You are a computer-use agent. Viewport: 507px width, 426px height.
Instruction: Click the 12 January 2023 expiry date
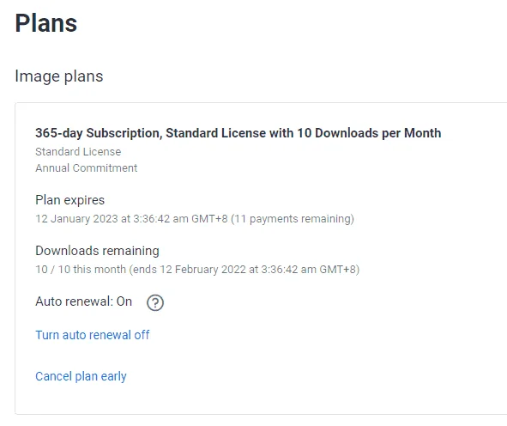(76, 219)
